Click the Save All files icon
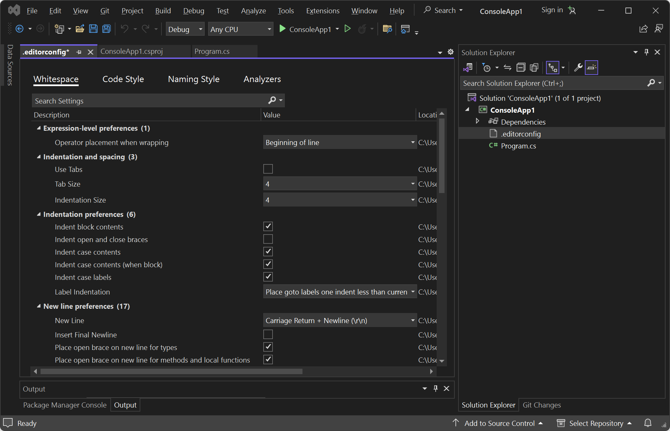Image resolution: width=670 pixels, height=431 pixels. click(107, 29)
